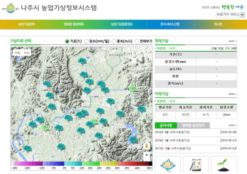Click the document and pencil icon at bottom

coord(196,165)
